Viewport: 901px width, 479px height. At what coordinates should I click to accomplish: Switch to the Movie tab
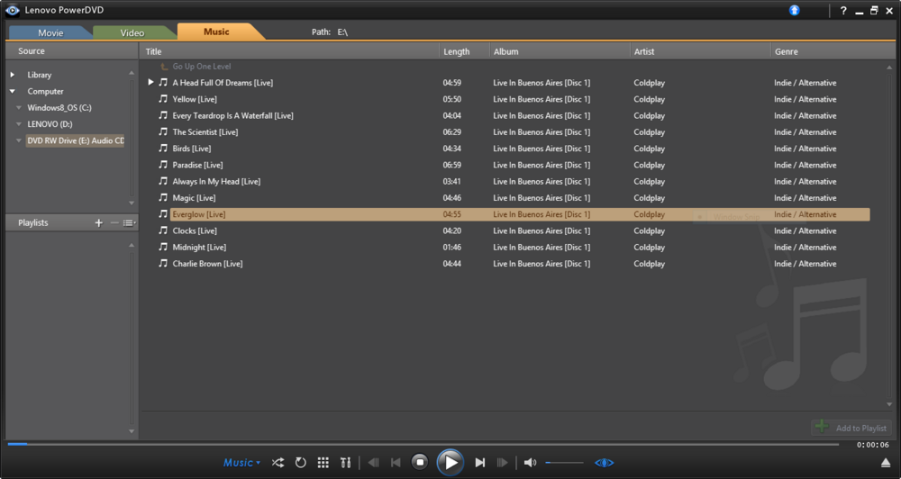point(50,32)
